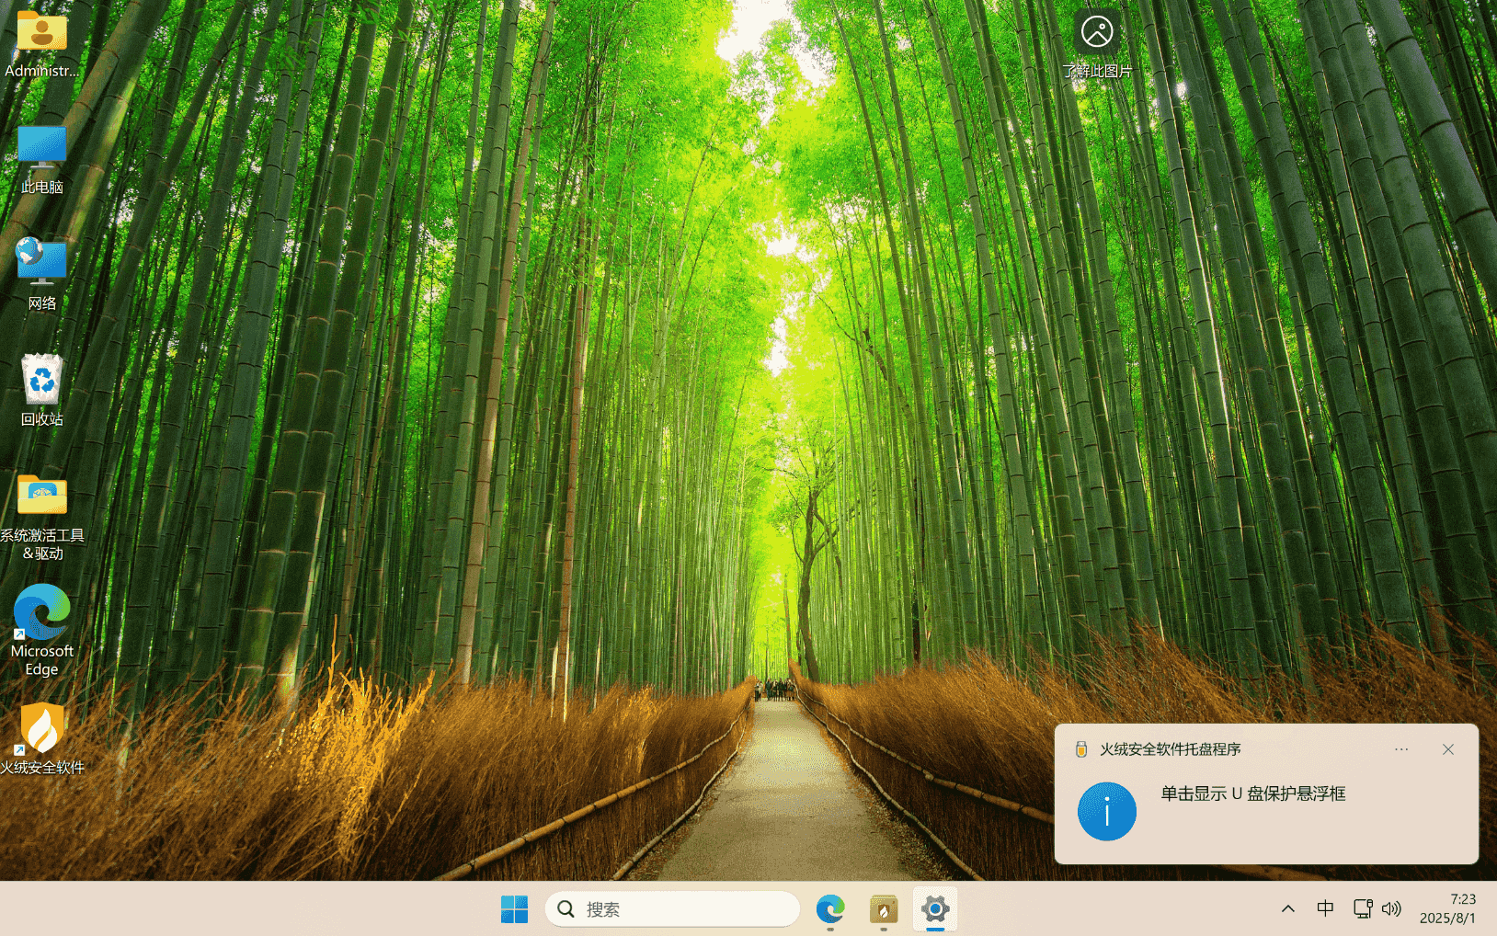Close the 火绒安全软件托盘程序 notification
Screen dimensions: 1497x936
[x=1448, y=749]
